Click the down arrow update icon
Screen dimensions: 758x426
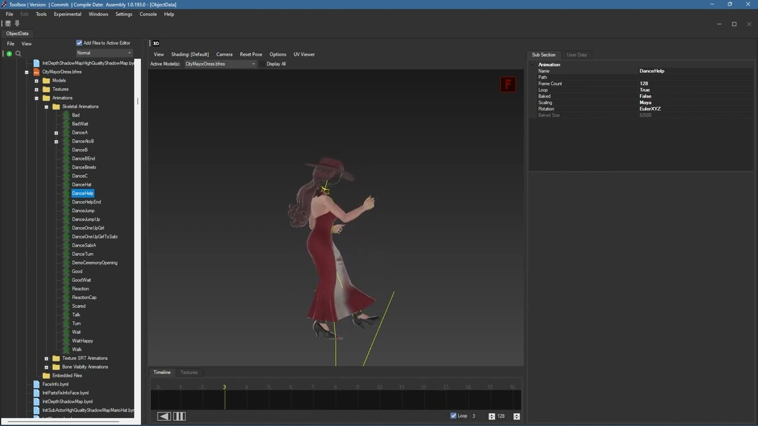[17, 24]
